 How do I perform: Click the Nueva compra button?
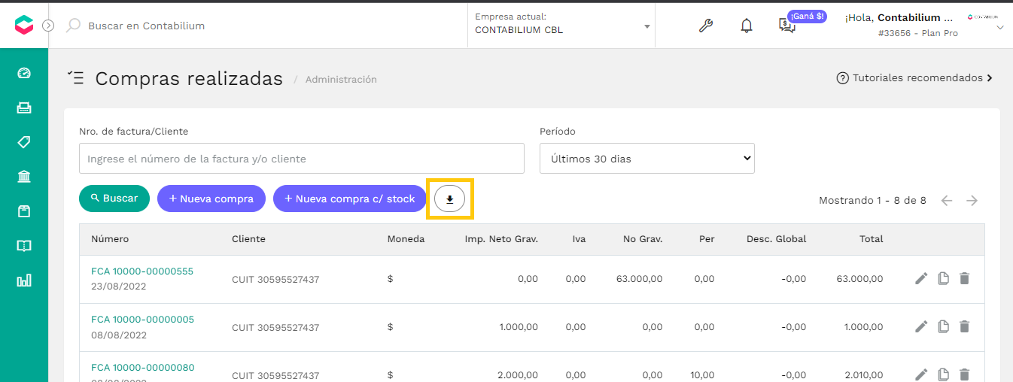point(211,199)
